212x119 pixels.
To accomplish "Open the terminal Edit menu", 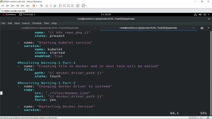I will click(10, 23).
